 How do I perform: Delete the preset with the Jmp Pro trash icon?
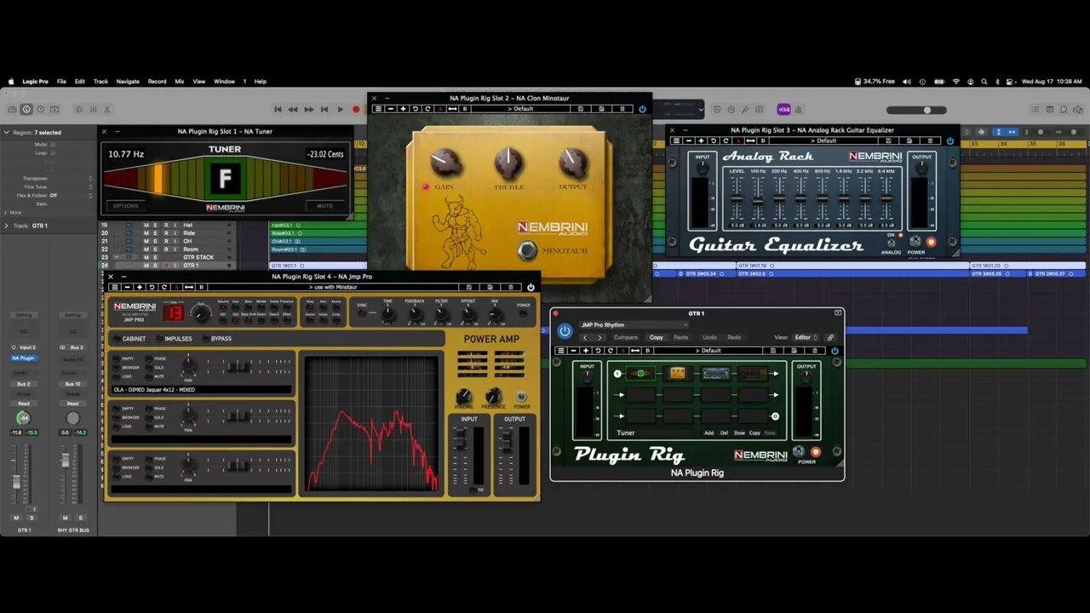pos(511,287)
